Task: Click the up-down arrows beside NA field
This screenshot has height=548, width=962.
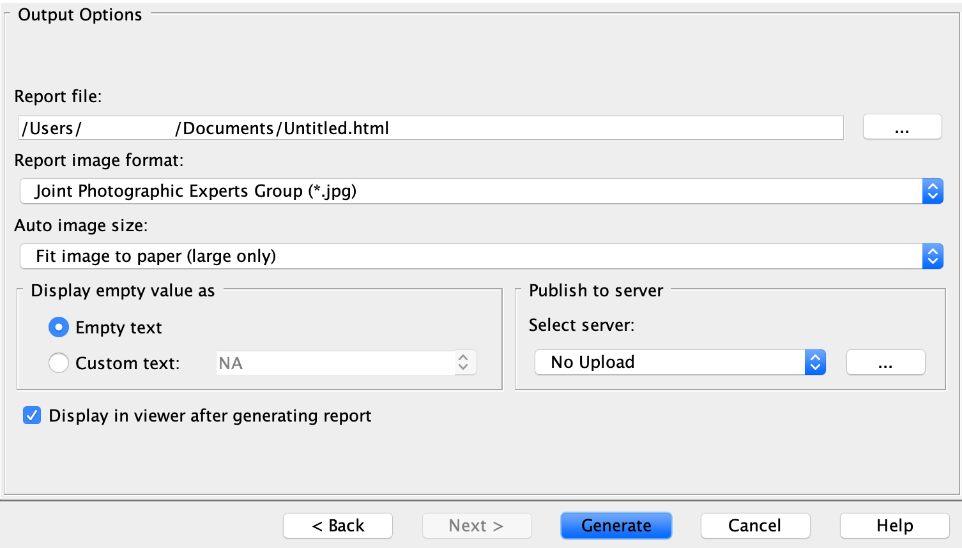Action: coord(464,363)
